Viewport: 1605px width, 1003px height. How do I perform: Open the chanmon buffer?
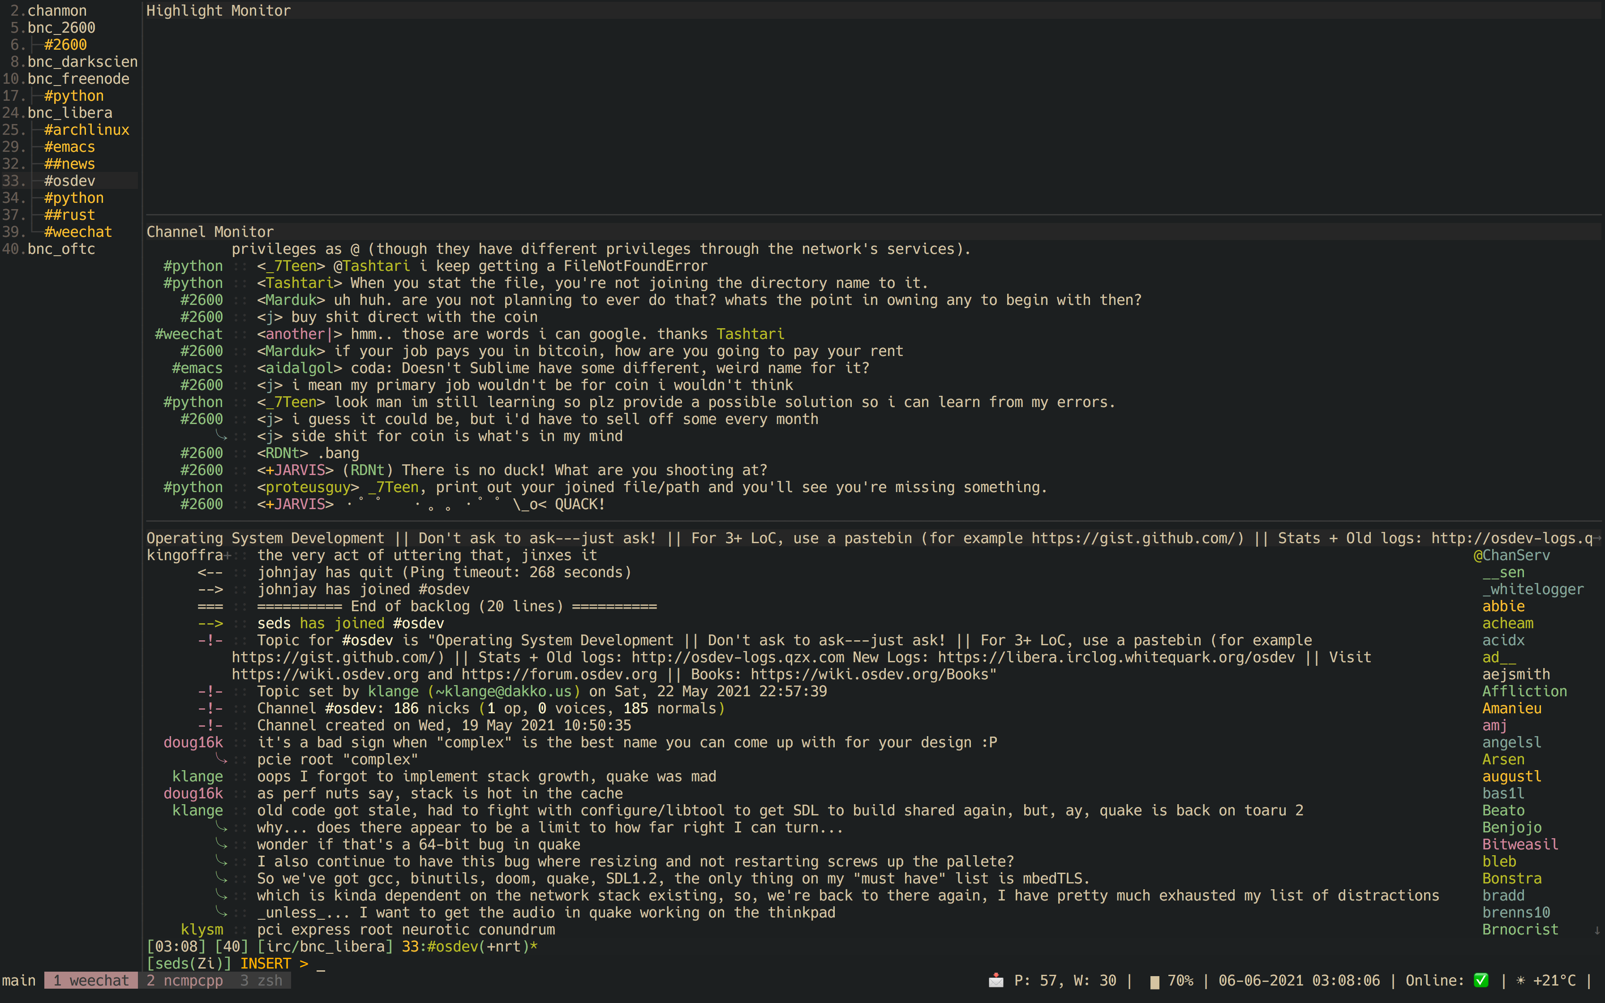click(x=57, y=11)
